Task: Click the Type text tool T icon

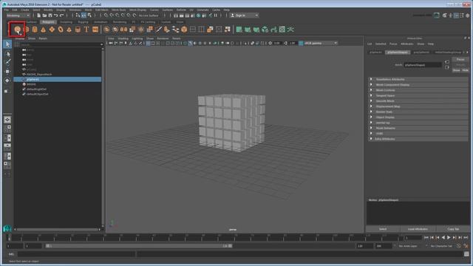Action: 86,30
